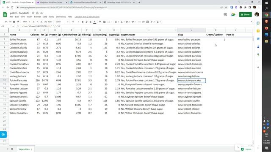Select the 'new-boiled-potatoes' slug cell
This screenshot has height=152, width=271.
pos(191,39)
